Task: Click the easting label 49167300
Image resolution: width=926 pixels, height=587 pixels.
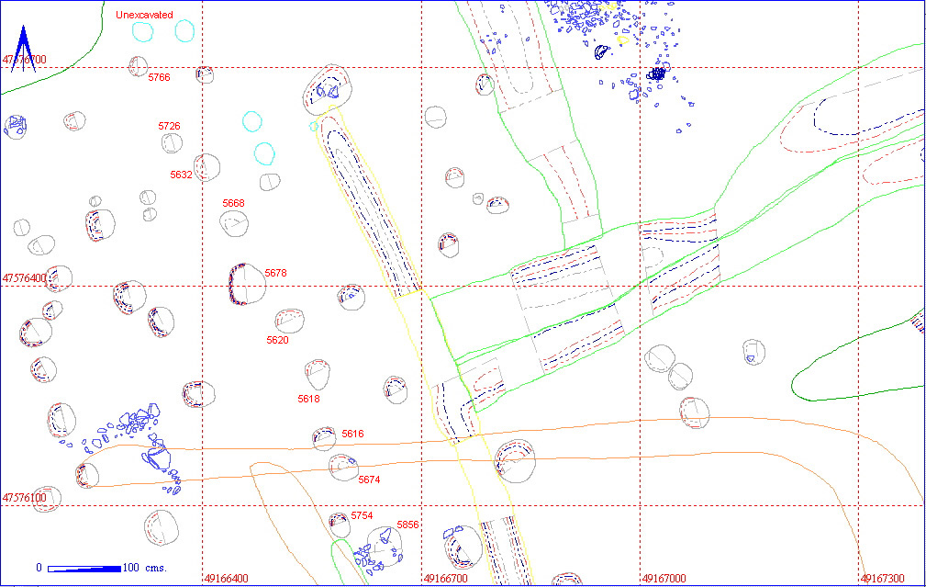Action: point(882,578)
